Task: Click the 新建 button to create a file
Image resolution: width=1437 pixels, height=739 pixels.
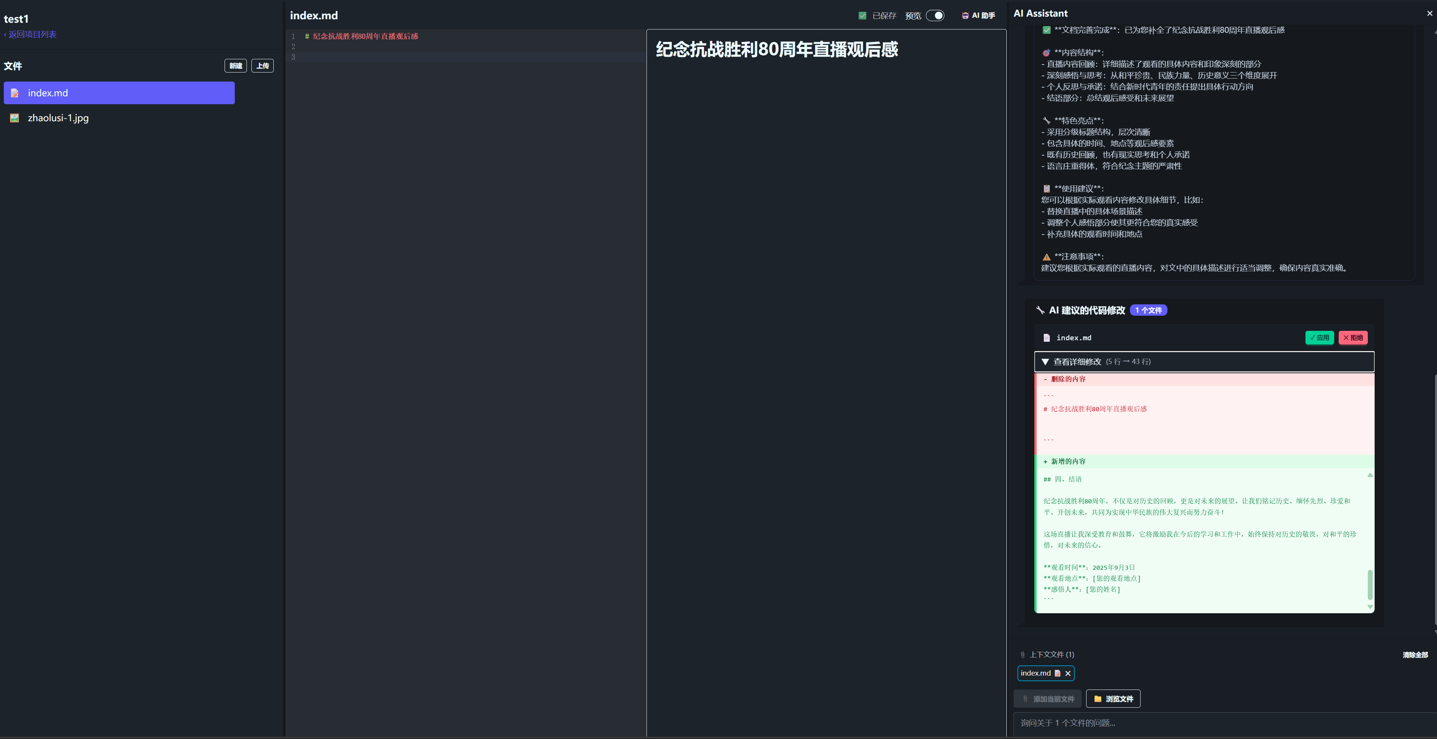Action: point(236,65)
